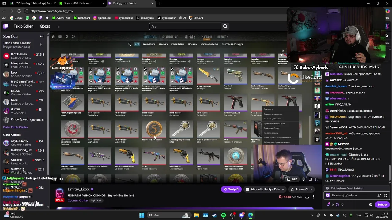Unmute the stream volume icon

click(x=61, y=179)
